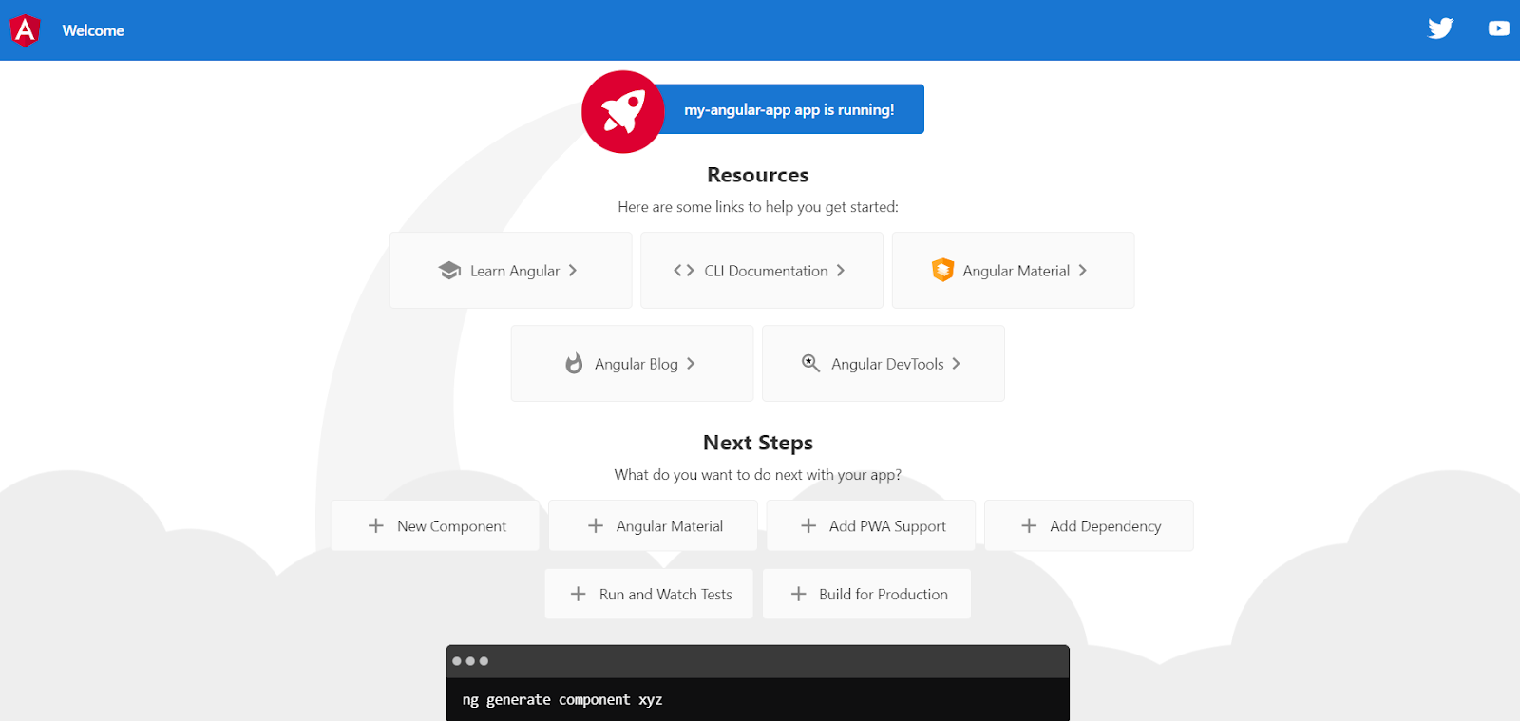Select Add PWA Support step
Image resolution: width=1520 pixels, height=721 pixels.
click(x=871, y=525)
